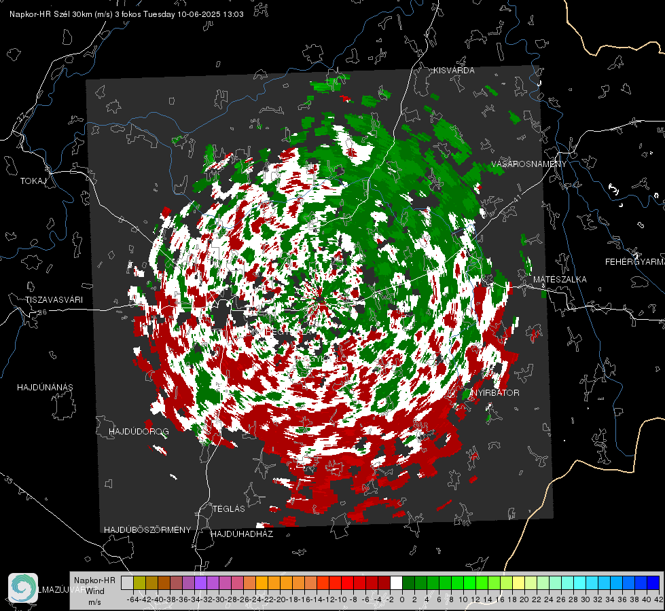This screenshot has width=665, height=611.
Task: Click the MÁTÉSZALKA town label
Action: tap(560, 280)
